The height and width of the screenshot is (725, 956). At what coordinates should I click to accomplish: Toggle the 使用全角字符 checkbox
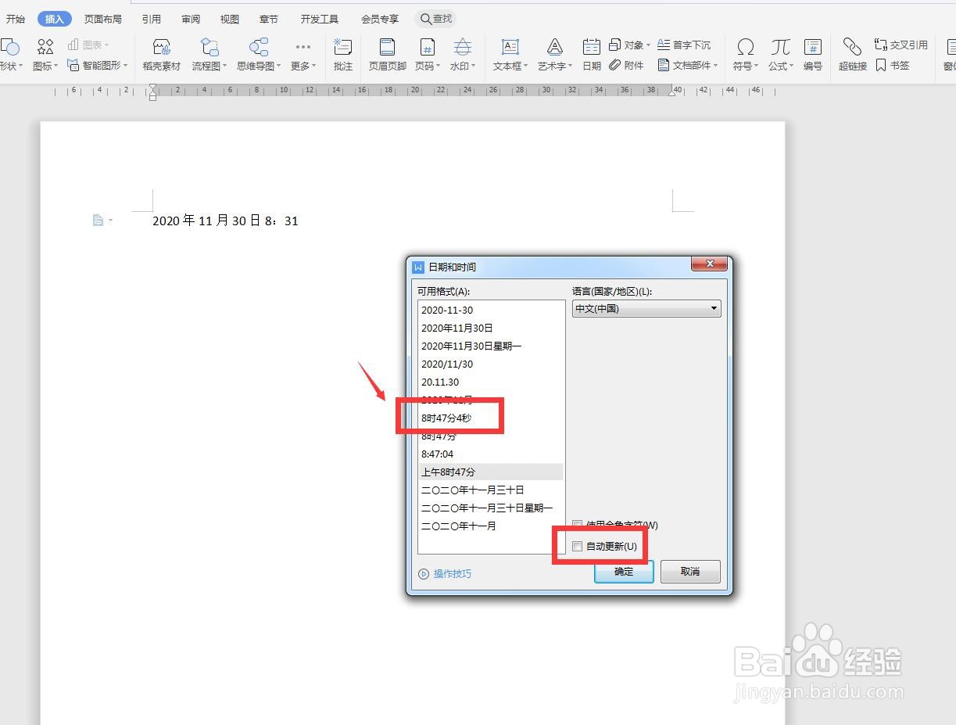(x=578, y=526)
